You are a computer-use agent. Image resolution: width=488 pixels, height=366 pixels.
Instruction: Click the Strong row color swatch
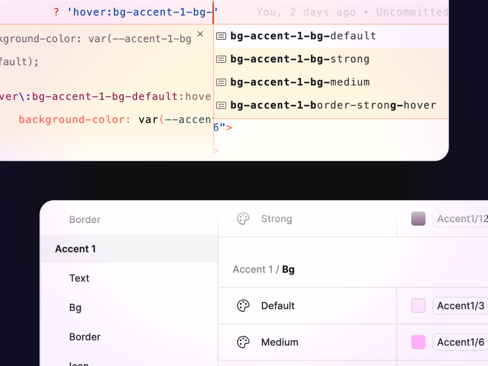pos(418,219)
